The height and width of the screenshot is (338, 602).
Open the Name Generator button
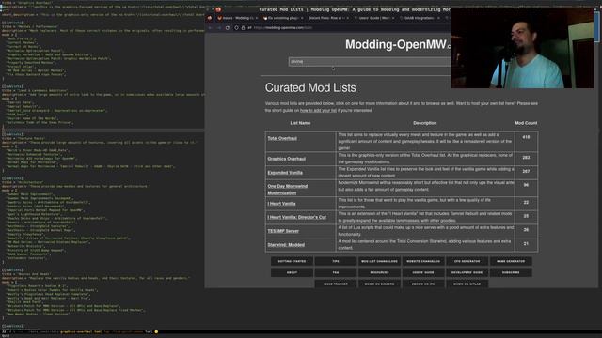pyautogui.click(x=511, y=261)
